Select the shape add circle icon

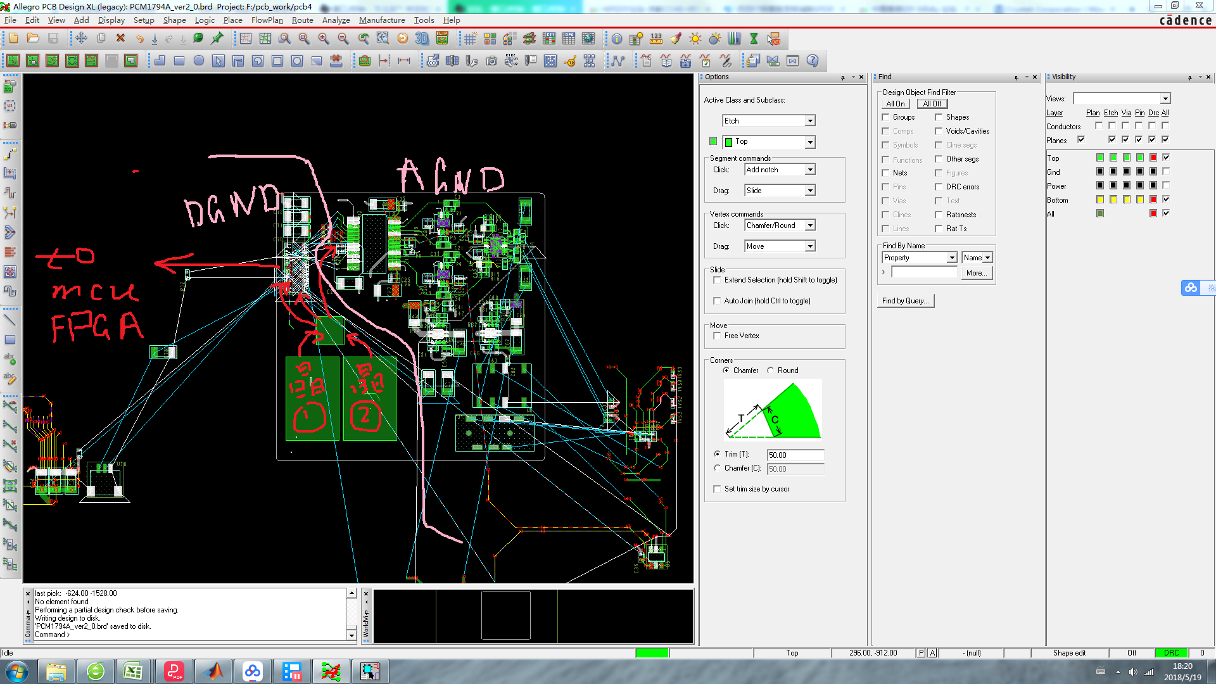click(199, 61)
